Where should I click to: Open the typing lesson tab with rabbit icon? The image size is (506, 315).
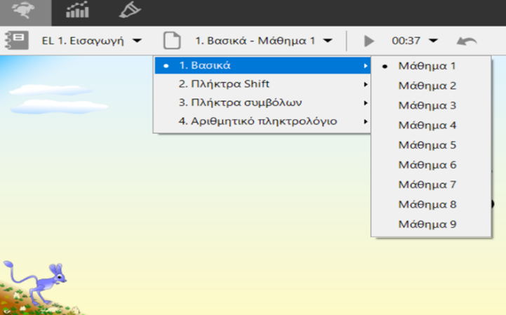[x=25, y=12]
